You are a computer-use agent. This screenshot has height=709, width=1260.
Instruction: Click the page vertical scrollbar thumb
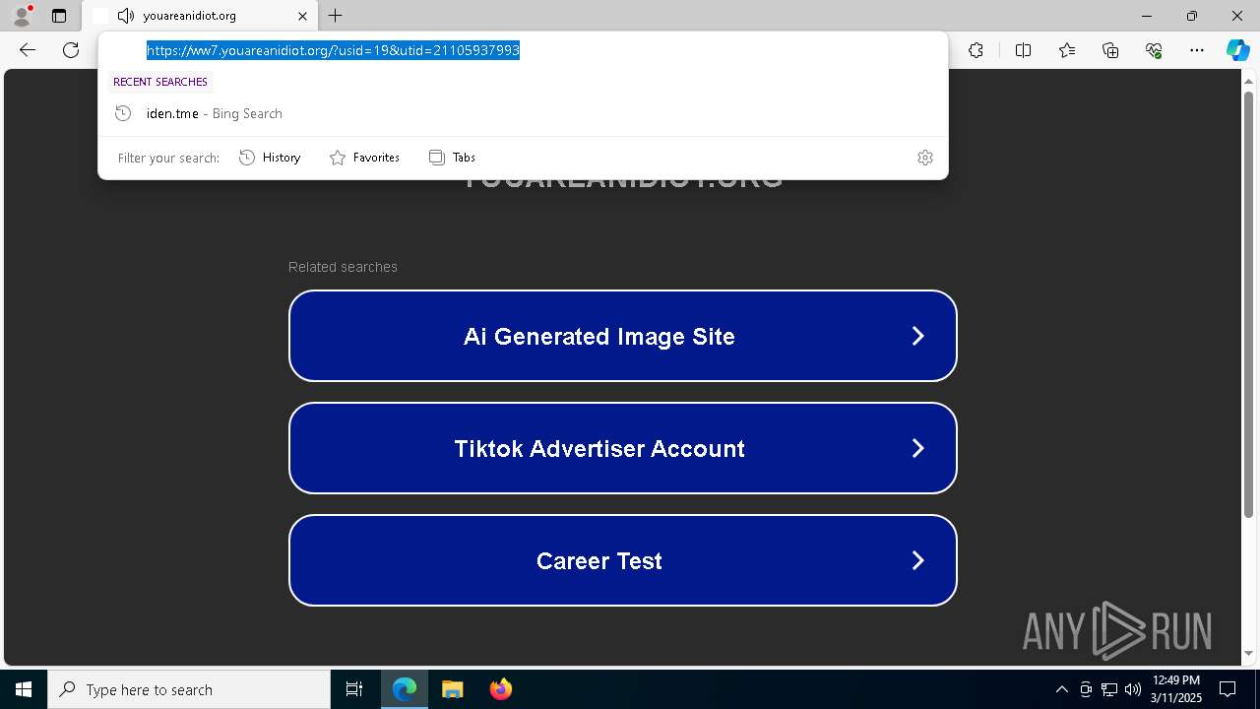pyautogui.click(x=1249, y=303)
